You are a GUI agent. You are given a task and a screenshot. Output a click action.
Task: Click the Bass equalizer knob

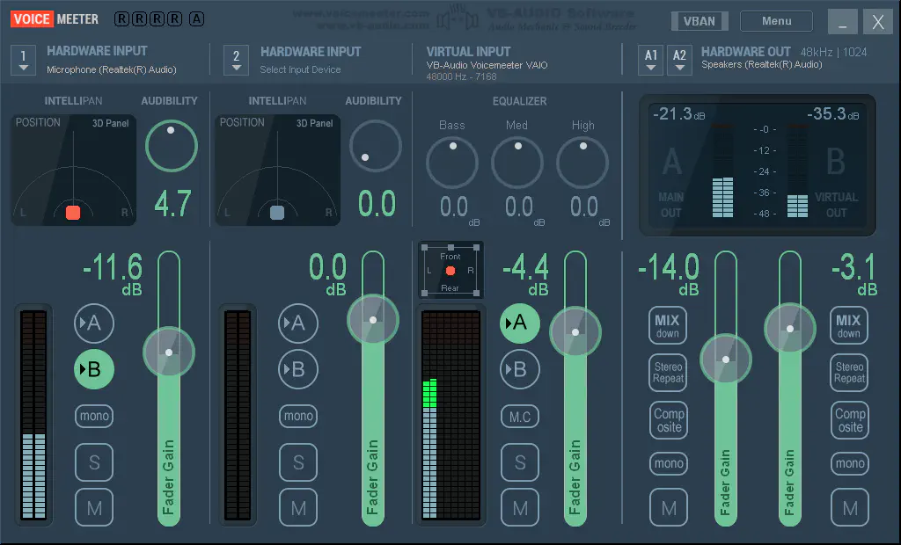coord(452,163)
